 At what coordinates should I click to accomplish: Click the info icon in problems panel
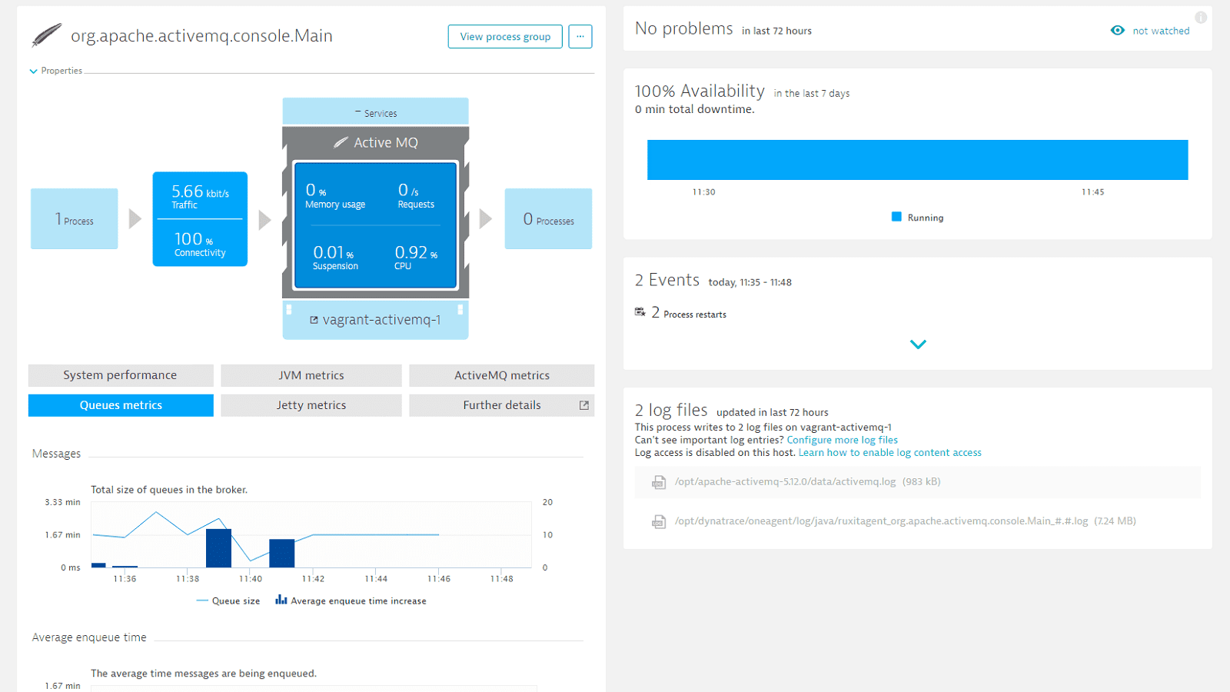[1201, 17]
